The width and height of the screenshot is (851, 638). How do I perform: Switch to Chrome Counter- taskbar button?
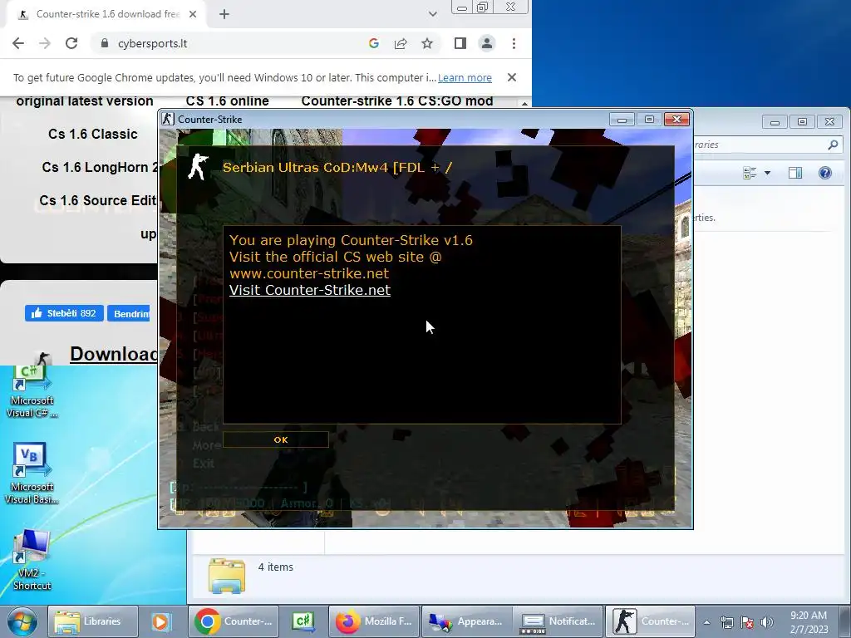click(234, 621)
